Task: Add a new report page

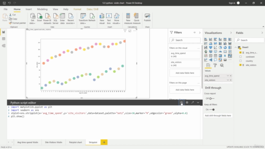Action: click(x=104, y=142)
